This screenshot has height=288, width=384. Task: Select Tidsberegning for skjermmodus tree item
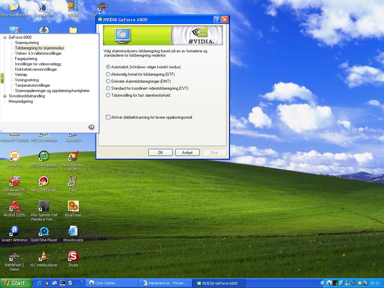click(x=39, y=48)
